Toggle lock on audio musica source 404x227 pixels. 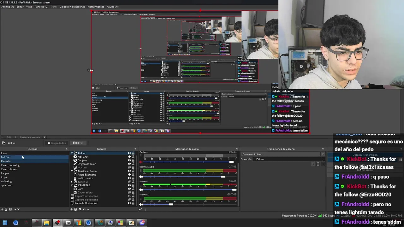[x=133, y=178]
